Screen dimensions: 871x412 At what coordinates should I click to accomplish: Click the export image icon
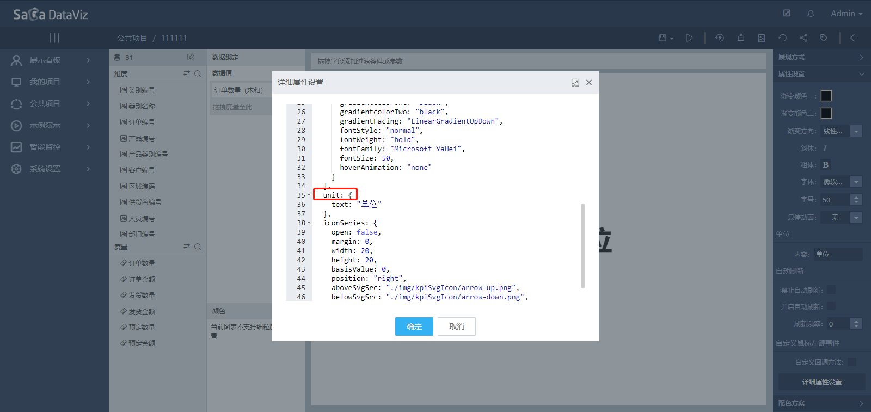[x=762, y=38]
